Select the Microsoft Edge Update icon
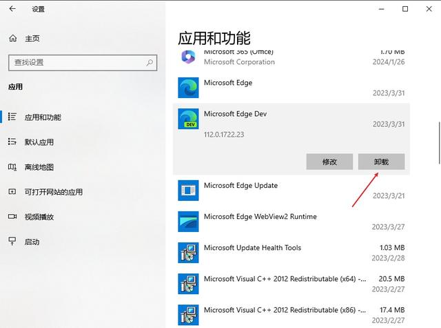Viewport: 441px width, 328px height. 188,191
